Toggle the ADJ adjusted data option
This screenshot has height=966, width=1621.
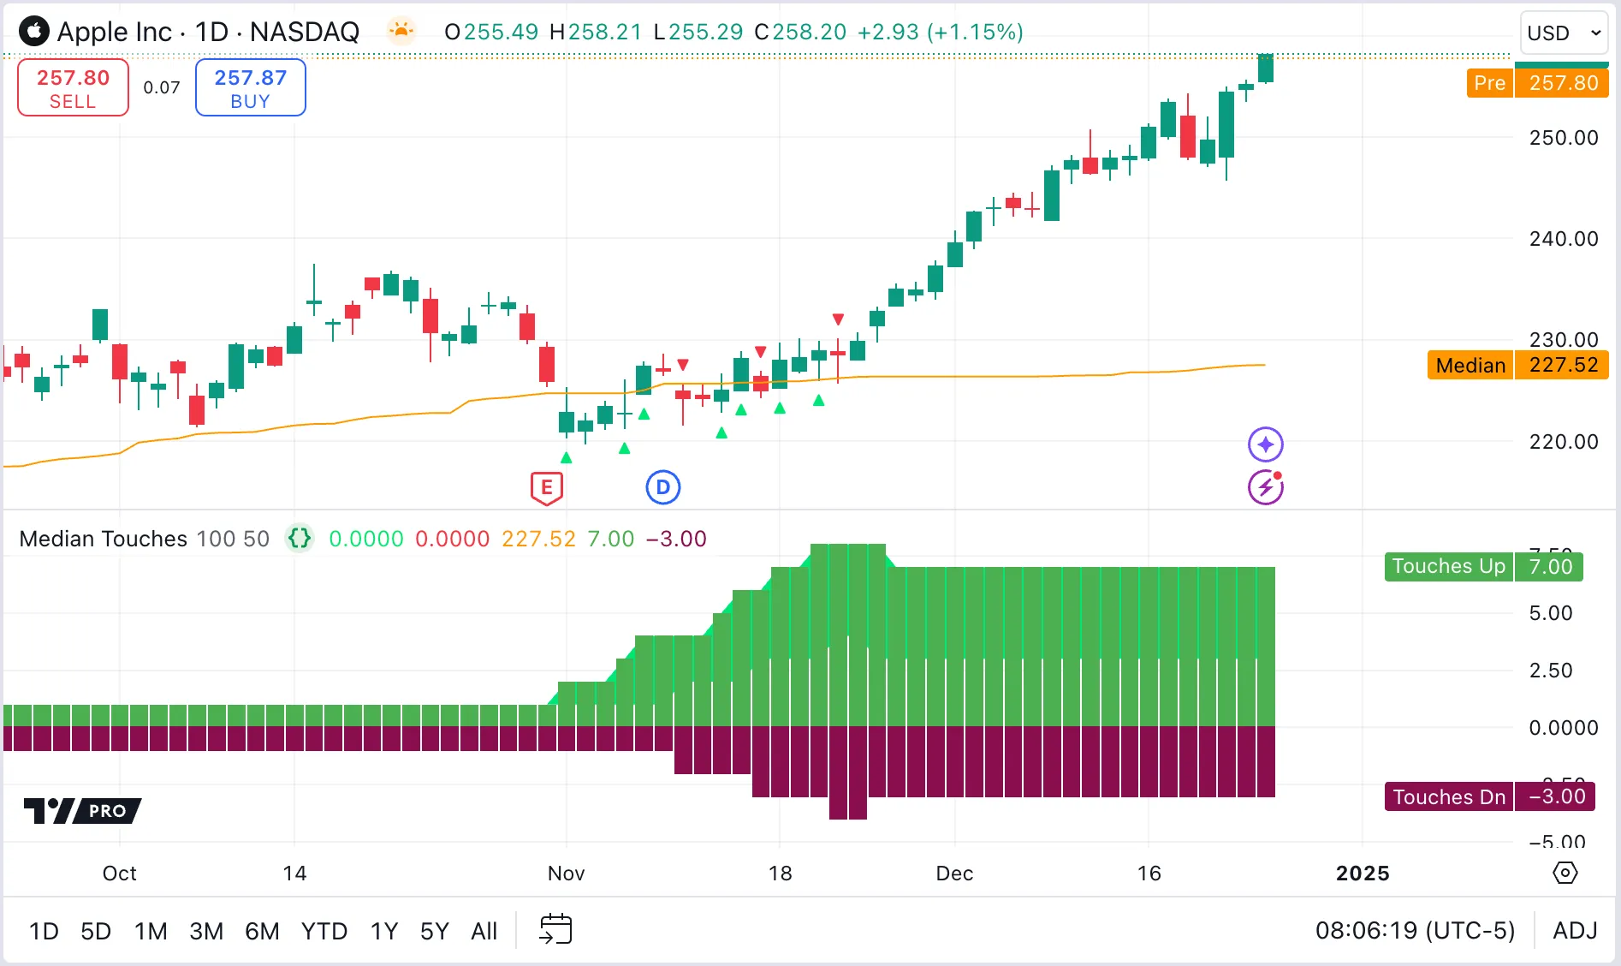pyautogui.click(x=1575, y=930)
